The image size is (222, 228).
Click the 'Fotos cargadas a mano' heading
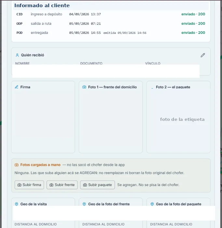(40, 165)
